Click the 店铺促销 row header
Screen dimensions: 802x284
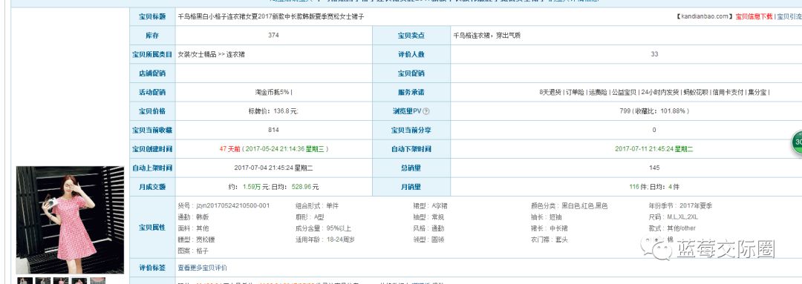pyautogui.click(x=152, y=73)
